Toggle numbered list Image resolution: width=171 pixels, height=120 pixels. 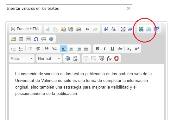point(13,49)
